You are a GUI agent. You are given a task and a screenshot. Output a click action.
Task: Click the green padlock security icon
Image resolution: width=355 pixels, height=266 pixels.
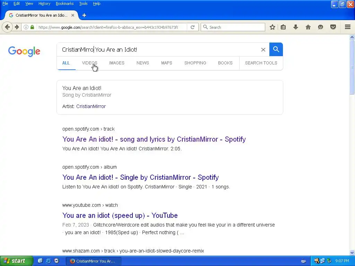(x=32, y=27)
